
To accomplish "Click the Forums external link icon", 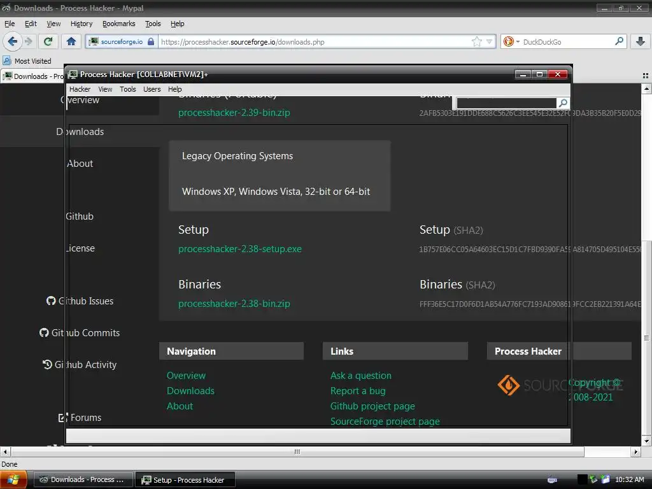I will click(x=62, y=418).
